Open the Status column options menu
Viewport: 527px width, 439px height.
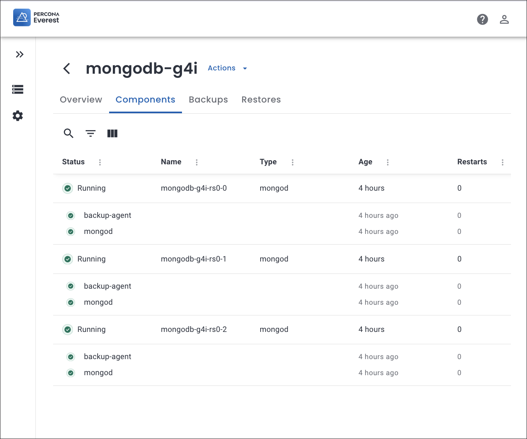point(100,162)
